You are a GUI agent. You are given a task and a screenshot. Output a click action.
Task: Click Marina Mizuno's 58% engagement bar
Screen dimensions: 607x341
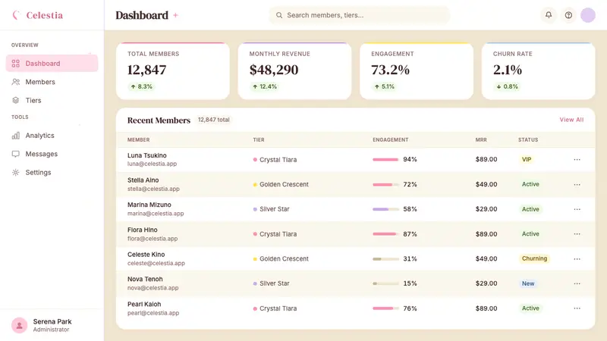[x=385, y=209]
